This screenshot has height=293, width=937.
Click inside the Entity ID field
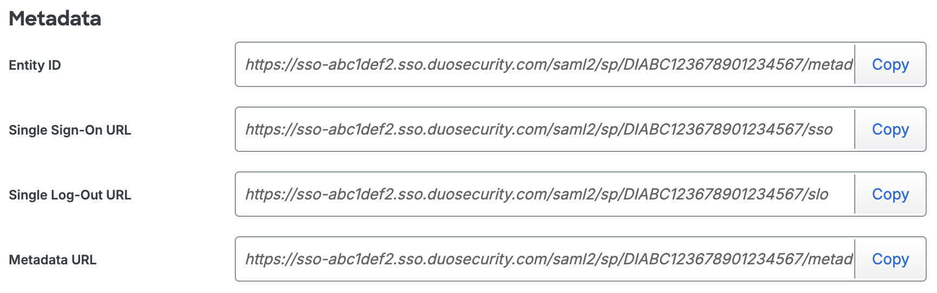click(544, 65)
